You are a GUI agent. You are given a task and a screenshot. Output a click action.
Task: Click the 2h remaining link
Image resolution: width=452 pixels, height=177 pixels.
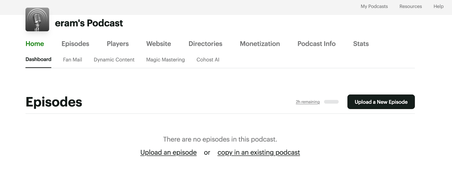tap(308, 102)
